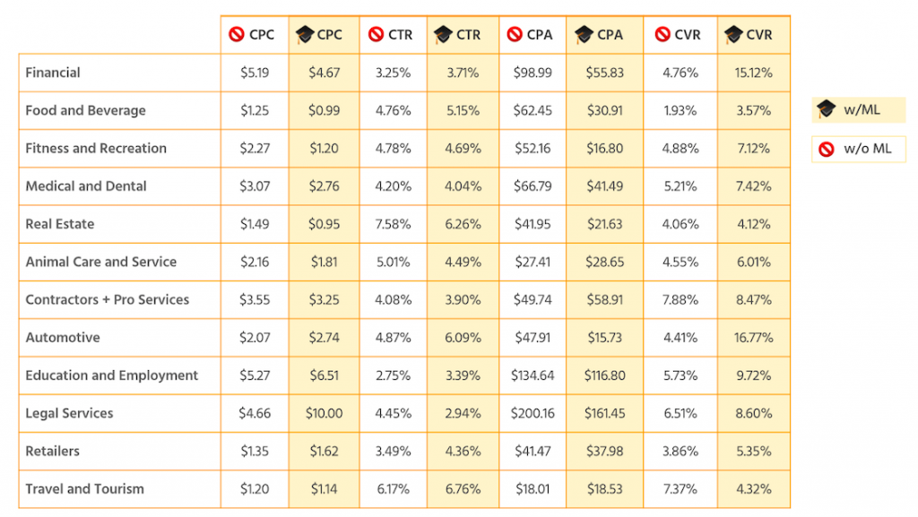This screenshot has height=517, width=918.
Task: Click the prohibition icon beside first CPC header
Action: click(x=238, y=35)
